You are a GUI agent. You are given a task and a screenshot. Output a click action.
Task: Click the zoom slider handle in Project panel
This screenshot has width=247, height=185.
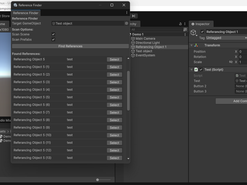pyautogui.click(x=98, y=180)
